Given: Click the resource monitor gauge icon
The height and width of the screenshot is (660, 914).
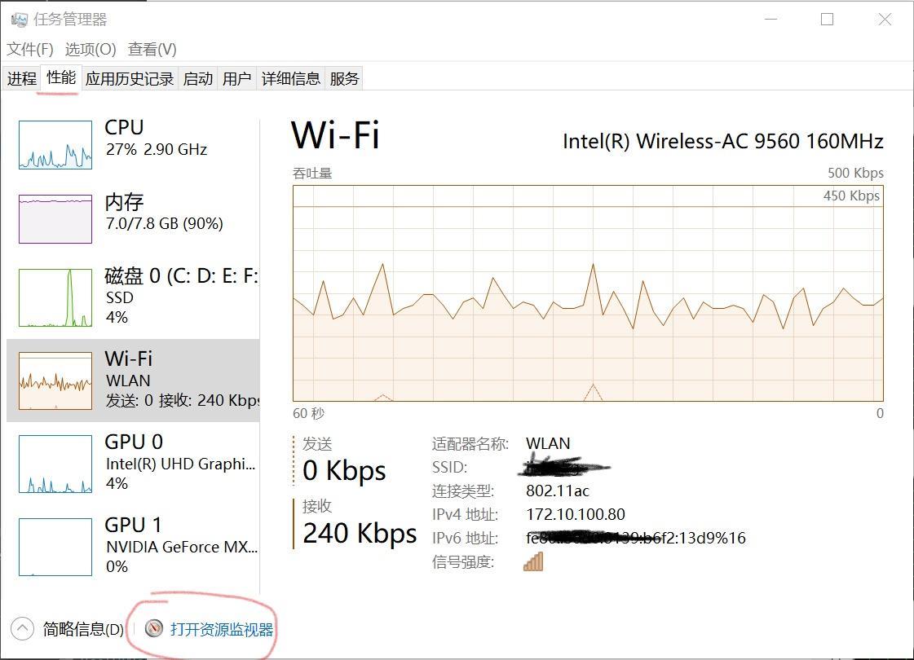Looking at the screenshot, I should pos(154,628).
